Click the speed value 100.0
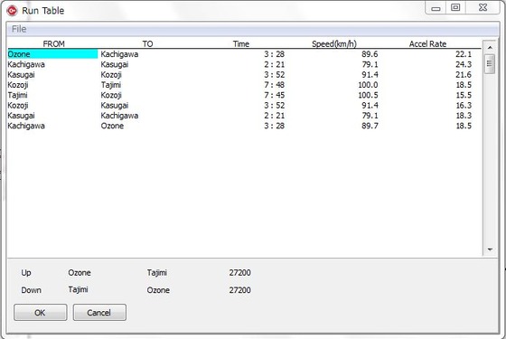506x339 pixels. [368, 85]
